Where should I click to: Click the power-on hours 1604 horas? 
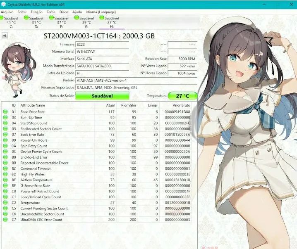click(x=182, y=73)
